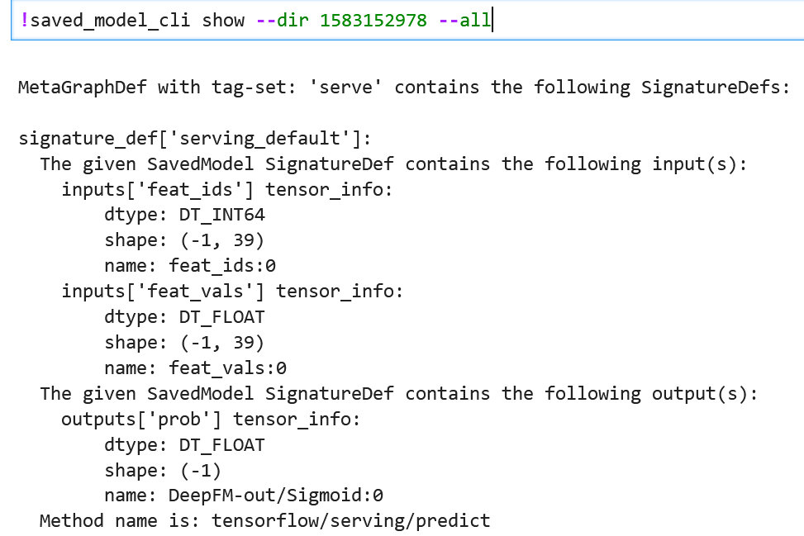Place cursor on the --dir flag
The height and width of the screenshot is (536, 804).
283,20
